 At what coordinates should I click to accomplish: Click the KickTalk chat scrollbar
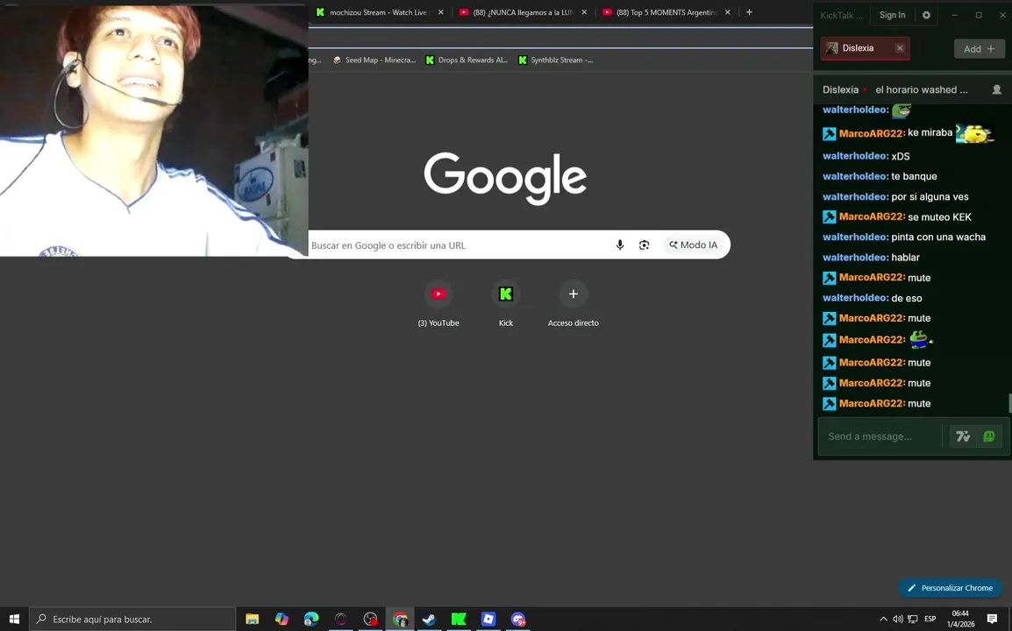pos(1009,403)
